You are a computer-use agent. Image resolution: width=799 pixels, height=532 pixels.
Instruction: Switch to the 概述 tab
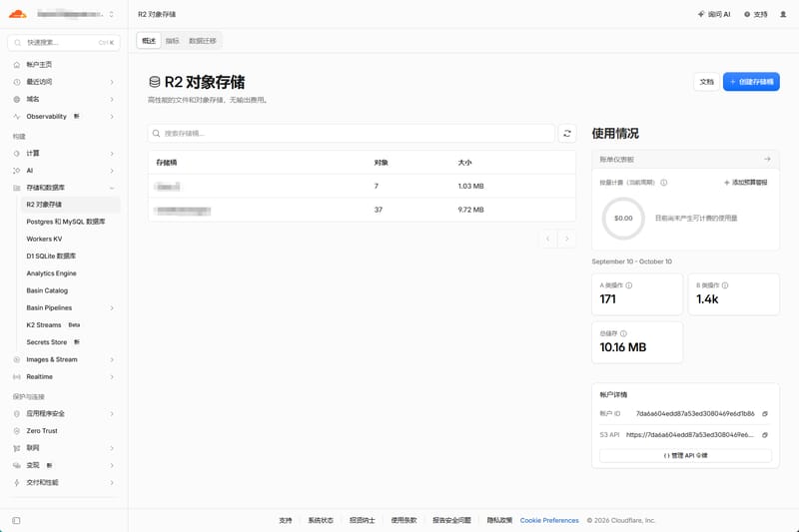coord(149,41)
